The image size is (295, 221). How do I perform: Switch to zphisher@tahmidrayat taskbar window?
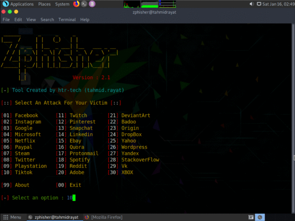tap(55, 217)
